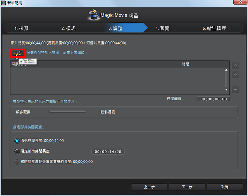
Task: Move selected music up with chevron button
Action: (x=236, y=66)
